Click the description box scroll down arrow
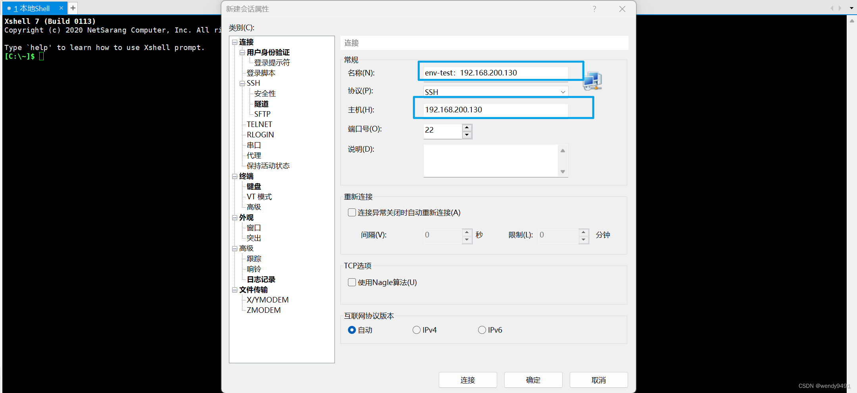857x393 pixels. click(563, 171)
